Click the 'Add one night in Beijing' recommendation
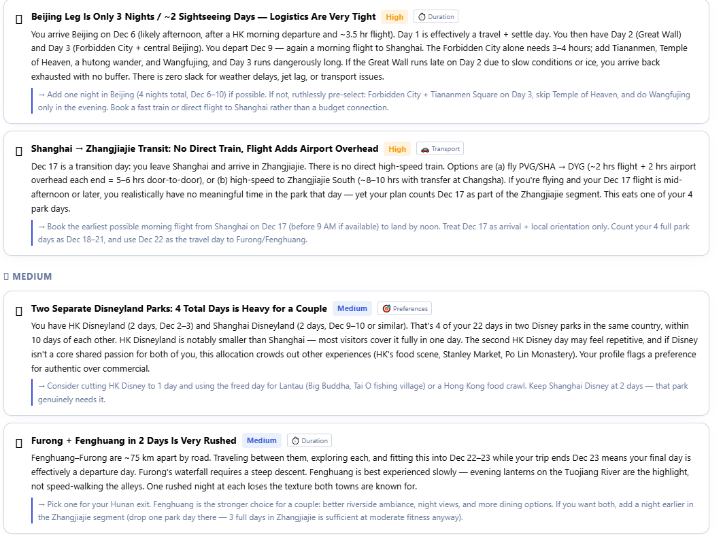The image size is (723, 535). [x=364, y=101]
